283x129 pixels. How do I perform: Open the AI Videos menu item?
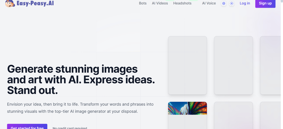(160, 3)
